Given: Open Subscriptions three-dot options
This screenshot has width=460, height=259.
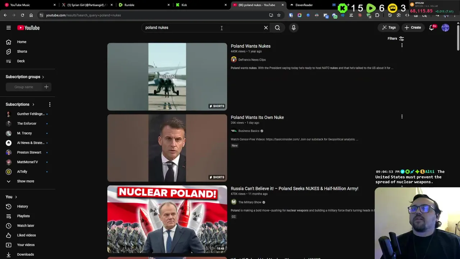Looking at the screenshot, I should point(50,104).
